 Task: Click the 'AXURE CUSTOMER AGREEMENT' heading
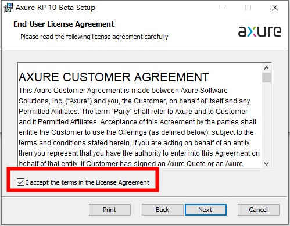point(114,77)
